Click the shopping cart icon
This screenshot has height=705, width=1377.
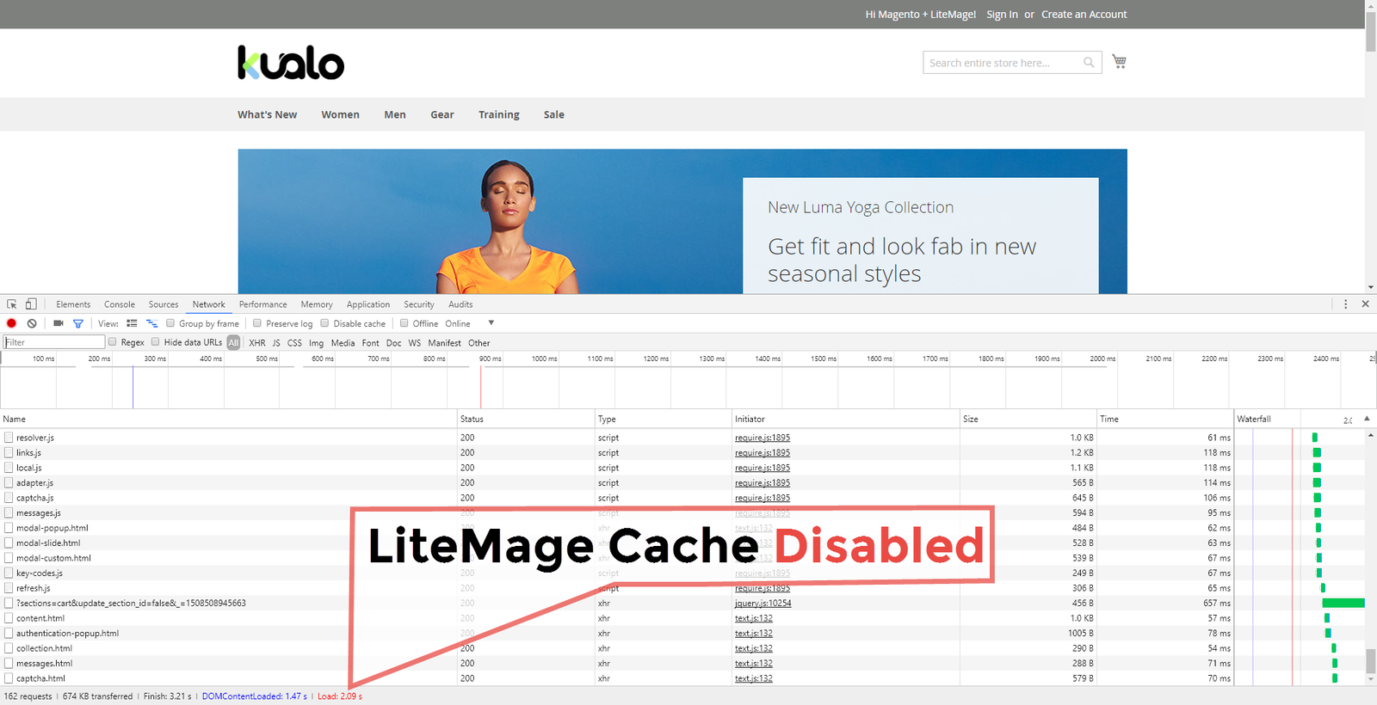pos(1119,61)
